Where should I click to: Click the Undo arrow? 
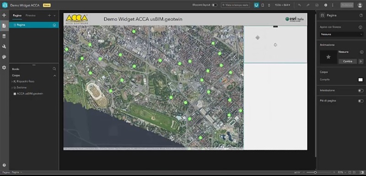(x=299, y=5)
